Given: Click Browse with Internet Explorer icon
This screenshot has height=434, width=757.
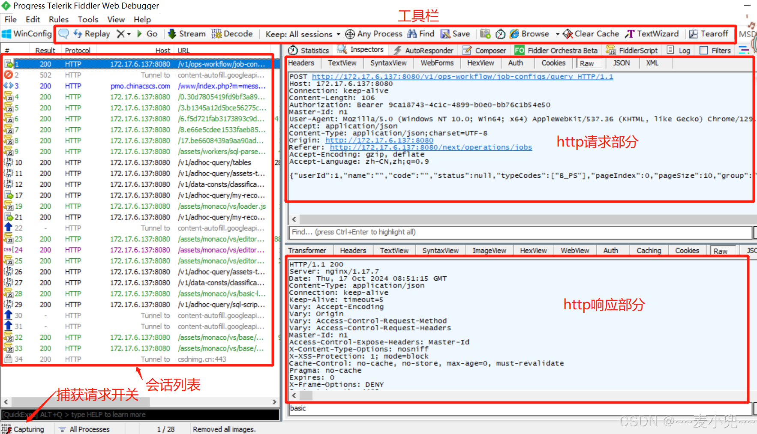Looking at the screenshot, I should (514, 34).
